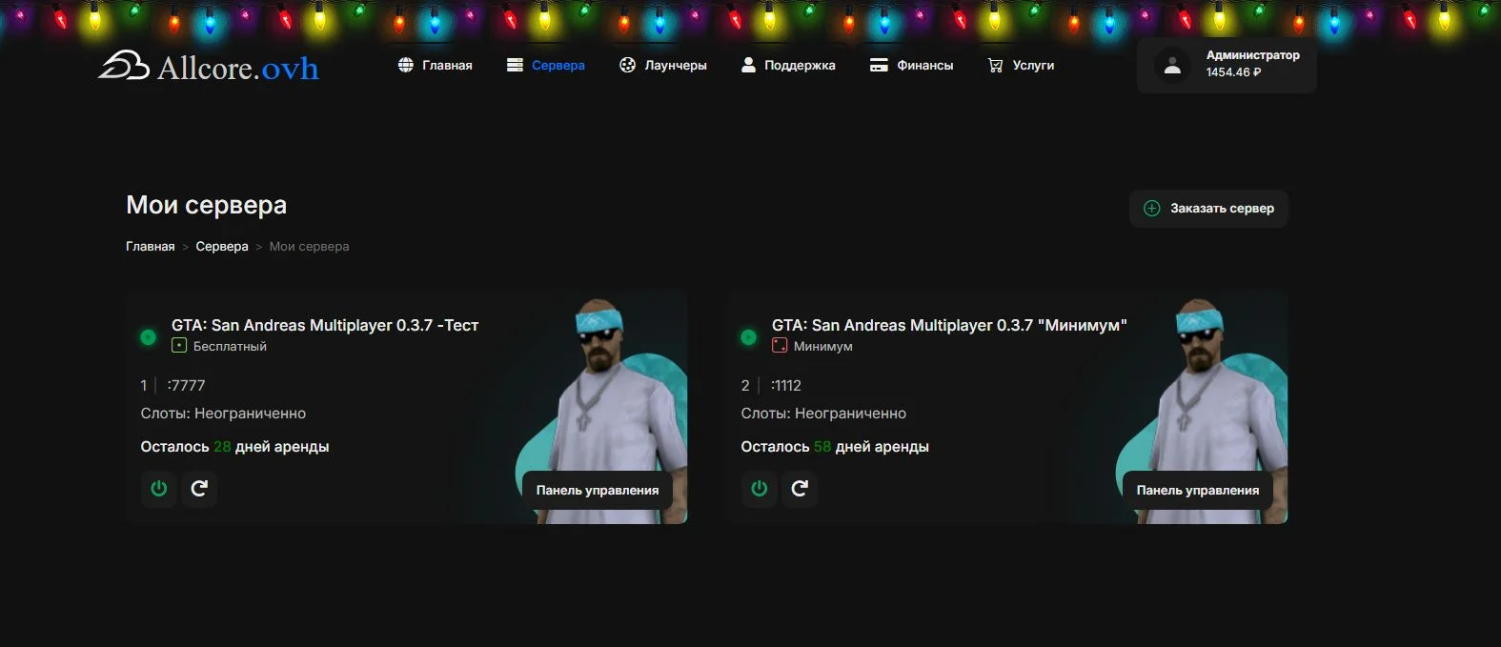Image resolution: width=1501 pixels, height=647 pixels.
Task: Expand the Финансы menu
Action: pos(911,66)
